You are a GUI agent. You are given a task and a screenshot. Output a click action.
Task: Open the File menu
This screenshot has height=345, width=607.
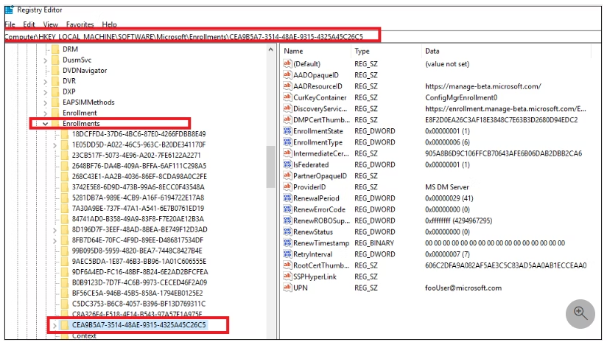(x=10, y=24)
